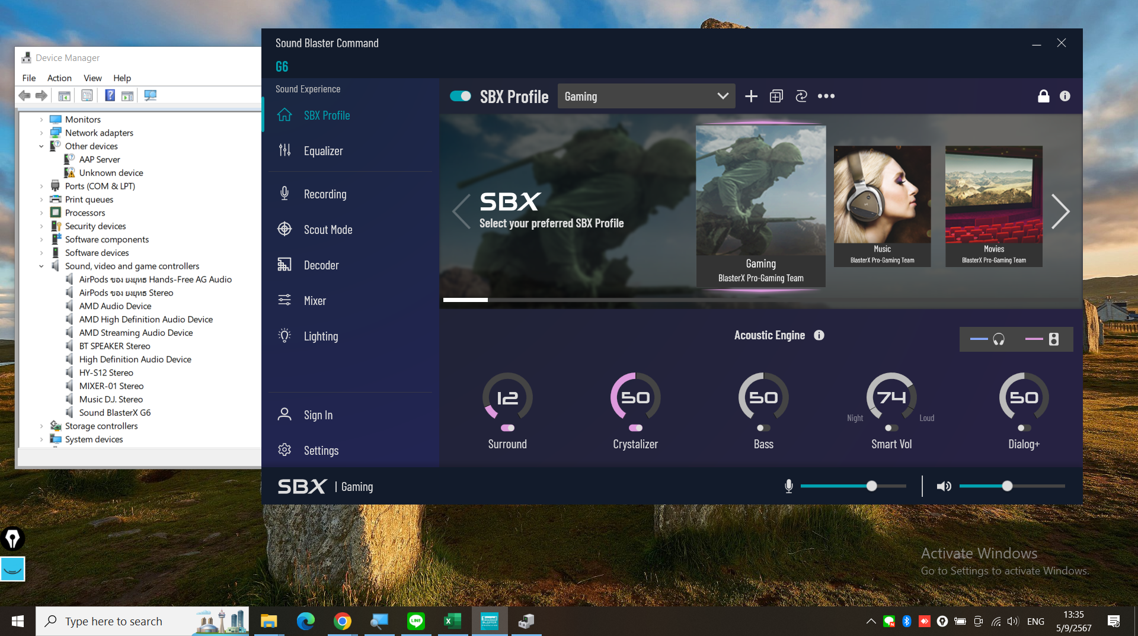
Task: Click the reset profile refresh icon
Action: pyautogui.click(x=801, y=97)
